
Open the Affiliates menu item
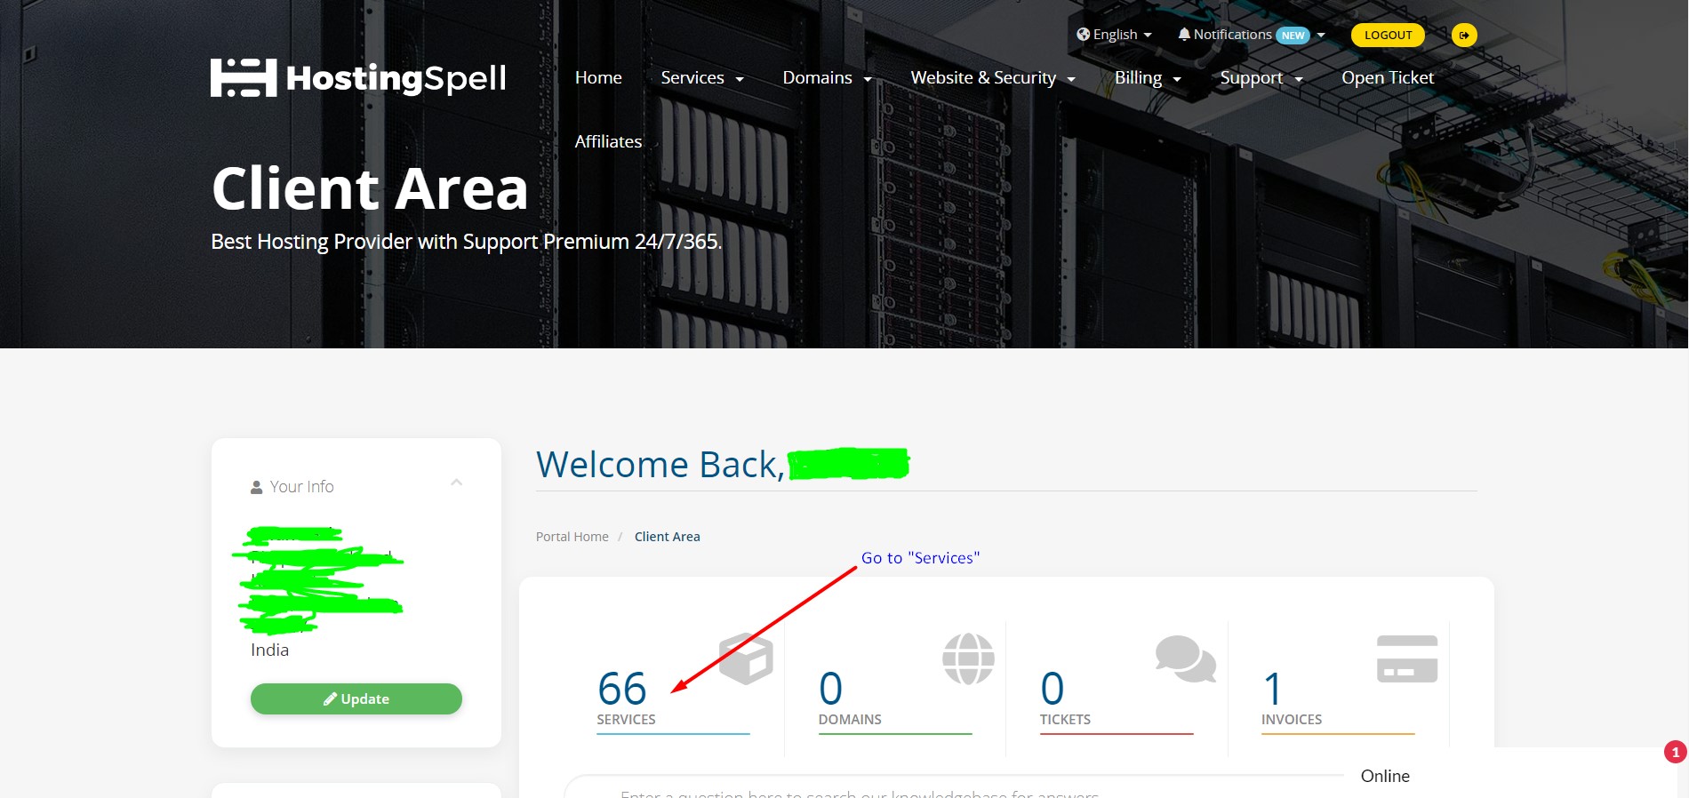click(608, 142)
